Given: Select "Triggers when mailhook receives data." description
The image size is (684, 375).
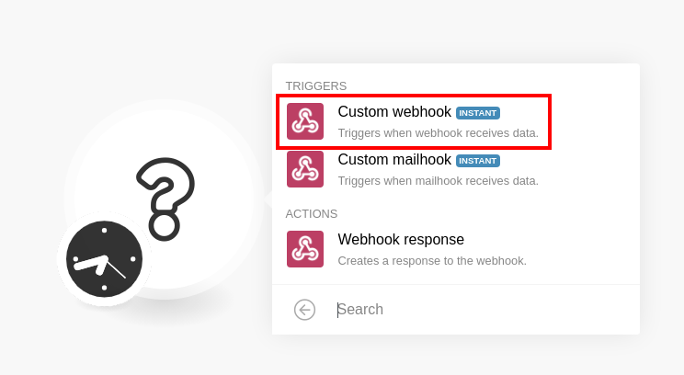Looking at the screenshot, I should coord(438,181).
